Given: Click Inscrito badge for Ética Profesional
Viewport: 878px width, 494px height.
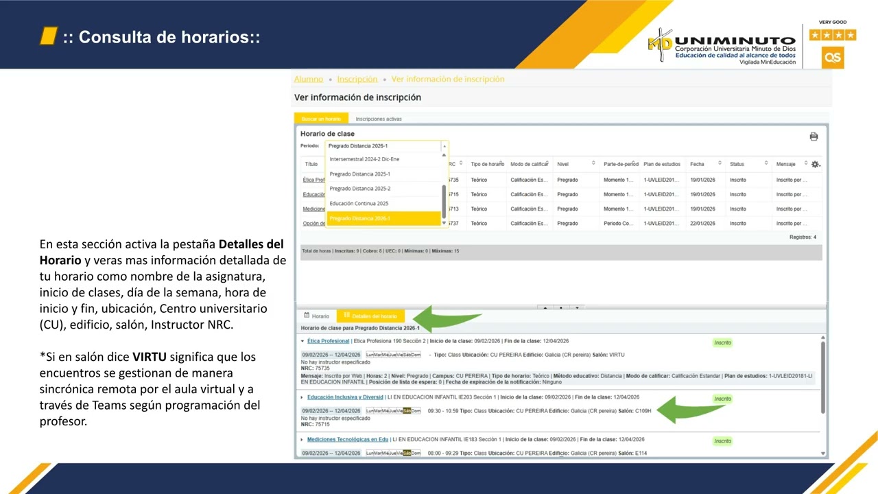Looking at the screenshot, I should [x=722, y=342].
